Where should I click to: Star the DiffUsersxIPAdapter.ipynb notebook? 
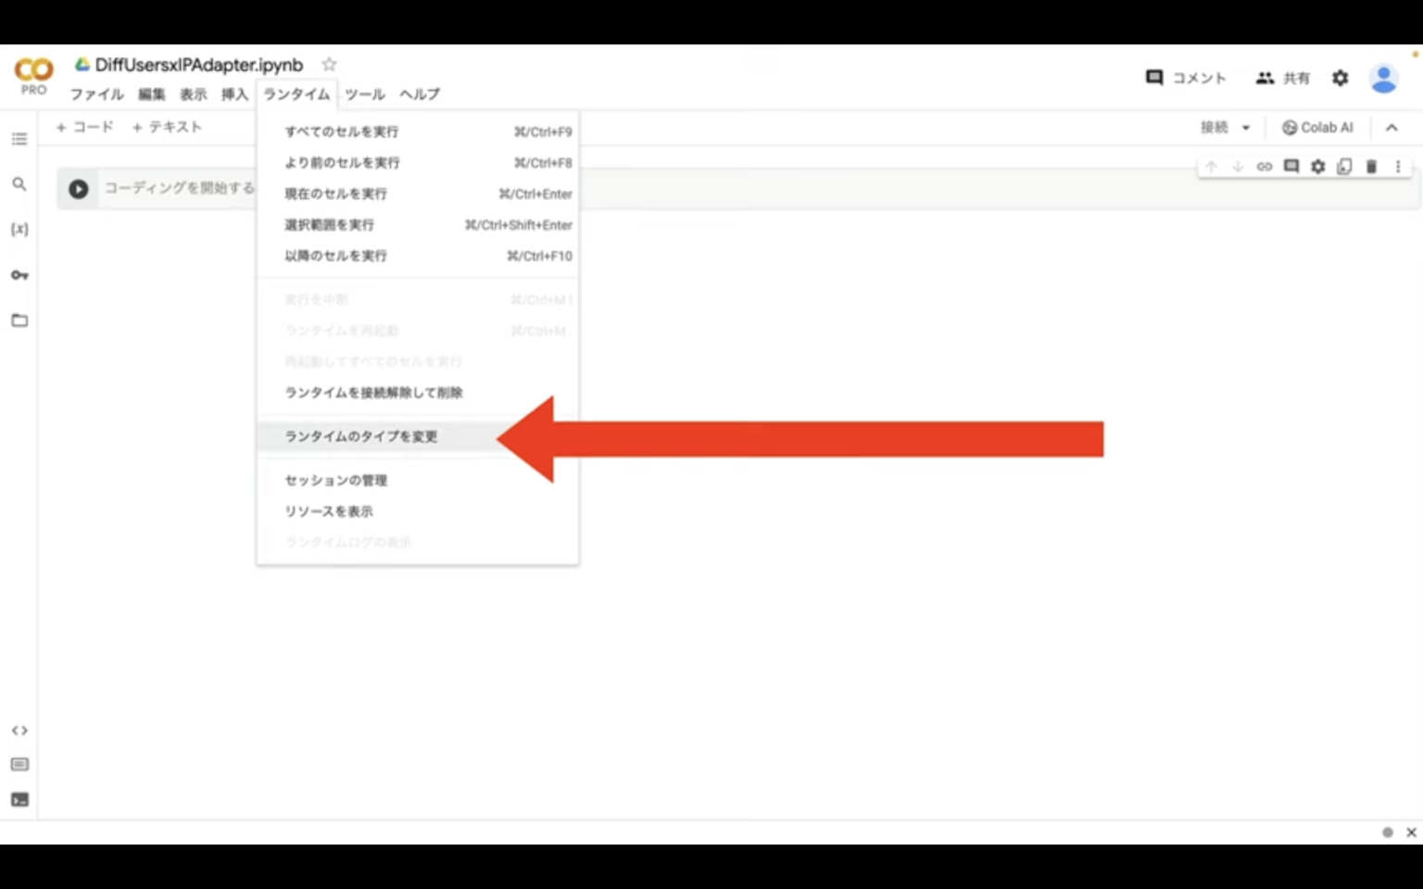tap(329, 65)
